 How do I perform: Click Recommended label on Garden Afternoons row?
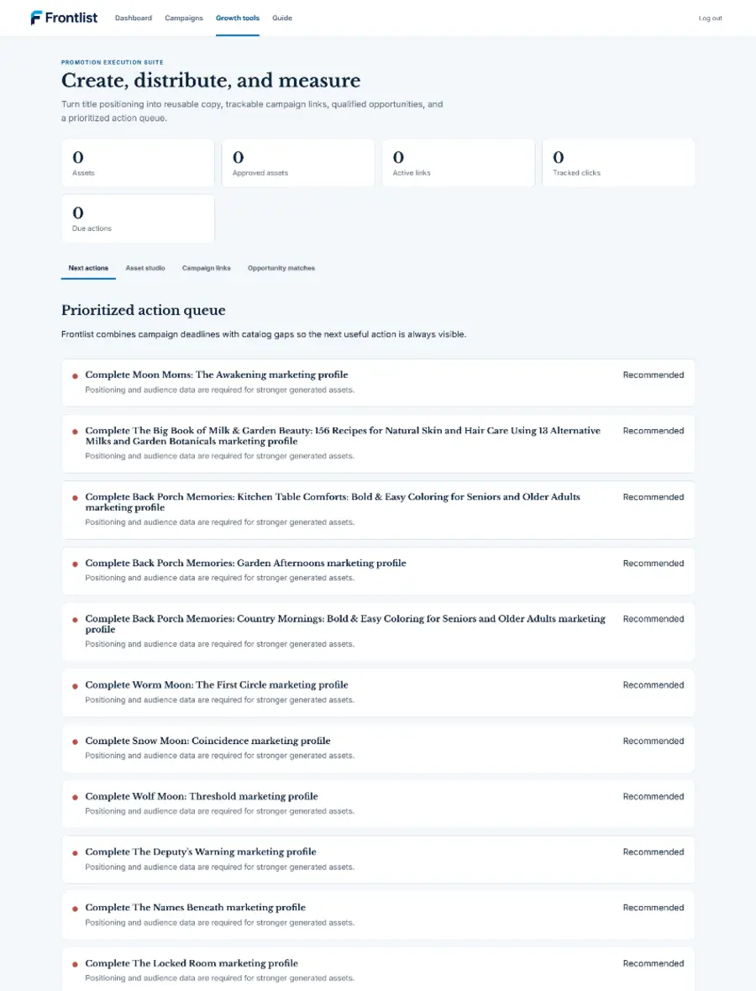653,564
